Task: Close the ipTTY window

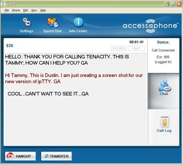Action: pyautogui.click(x=179, y=4)
